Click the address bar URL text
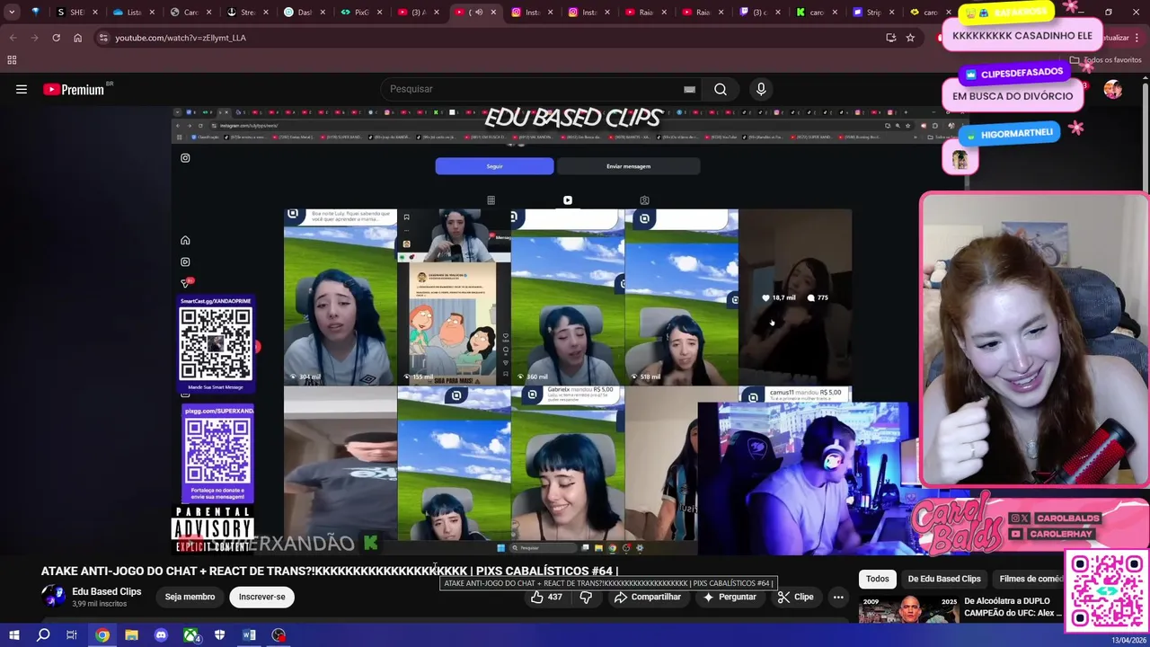The image size is (1150, 647). pyautogui.click(x=181, y=38)
